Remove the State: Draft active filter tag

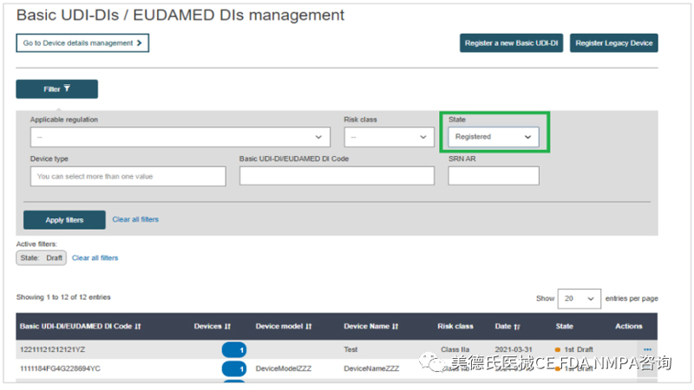click(41, 258)
